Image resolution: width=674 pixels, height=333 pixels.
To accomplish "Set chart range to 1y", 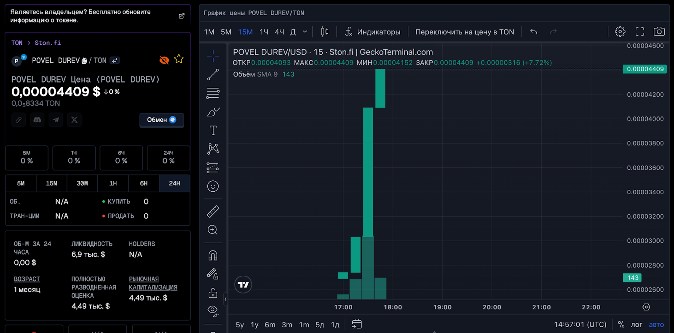I will tap(254, 325).
